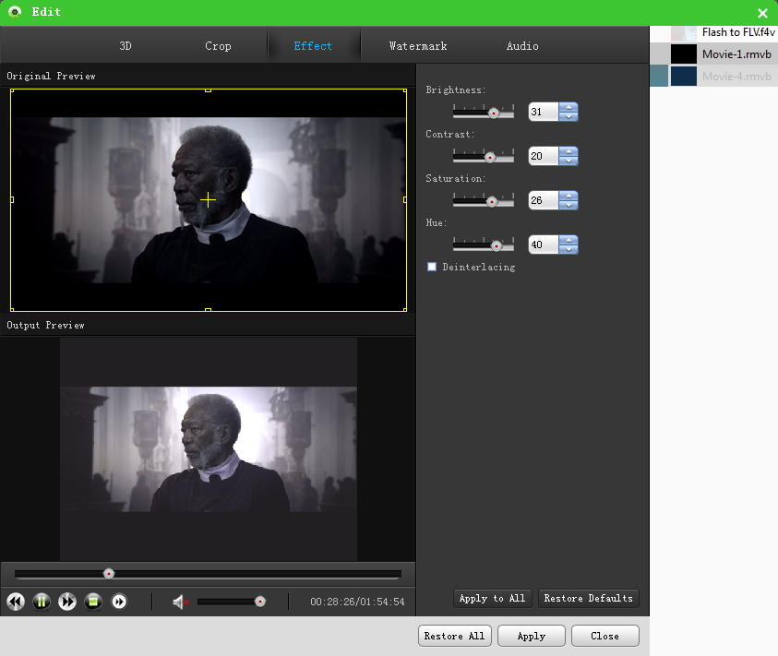
Task: Click the Contrast slider handle
Action: (x=490, y=157)
